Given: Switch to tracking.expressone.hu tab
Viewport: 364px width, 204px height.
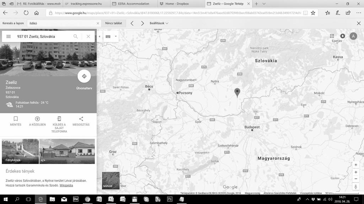Looking at the screenshot, I should [86, 4].
